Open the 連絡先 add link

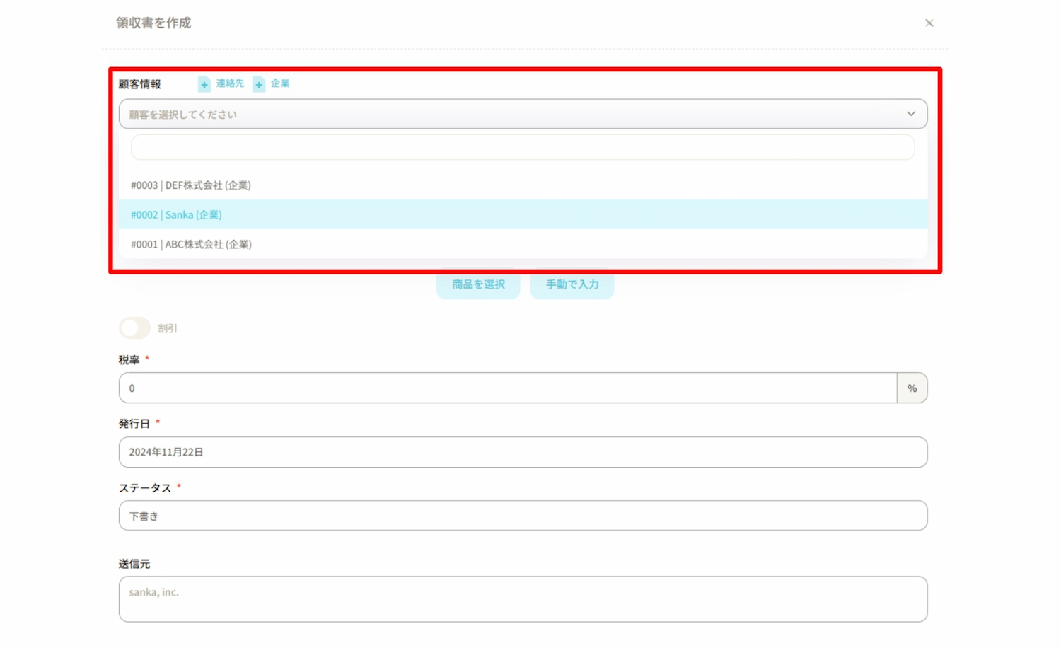coord(230,83)
